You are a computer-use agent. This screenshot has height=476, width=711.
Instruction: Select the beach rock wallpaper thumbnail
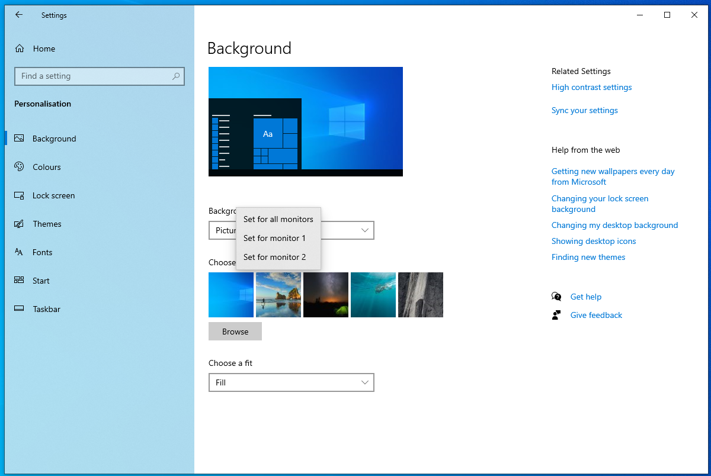(278, 295)
